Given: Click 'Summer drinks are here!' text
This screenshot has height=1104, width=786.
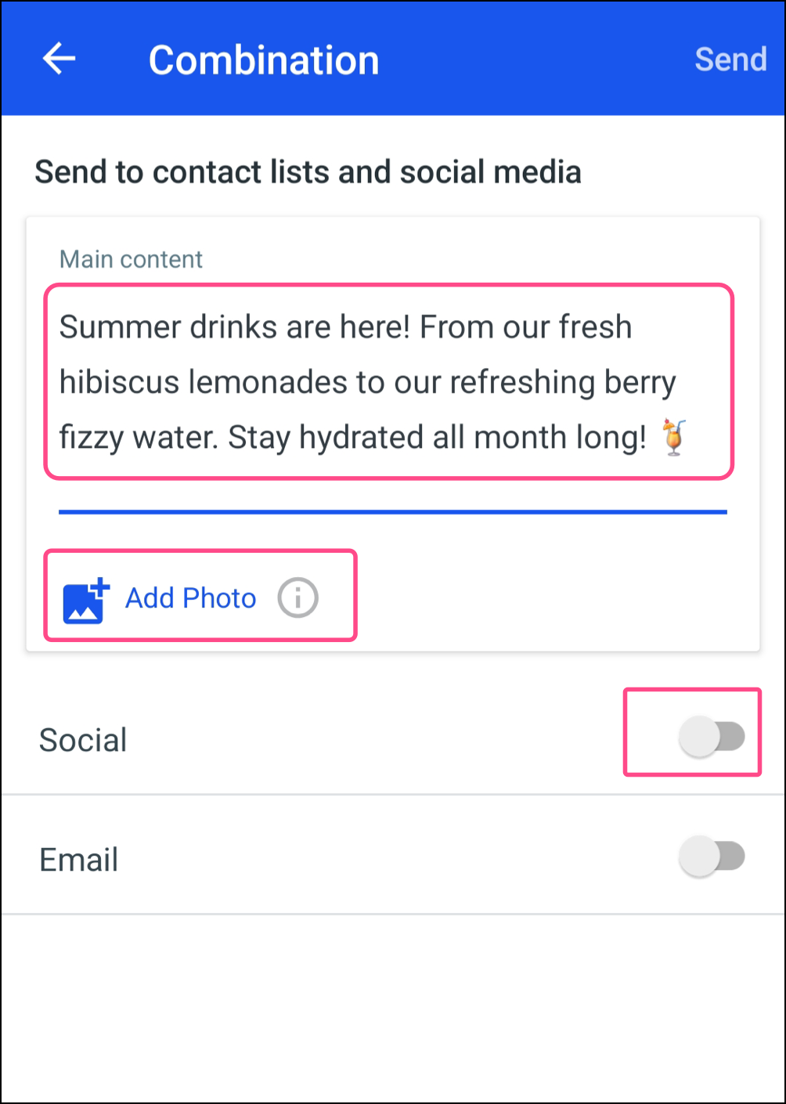Looking at the screenshot, I should [234, 327].
